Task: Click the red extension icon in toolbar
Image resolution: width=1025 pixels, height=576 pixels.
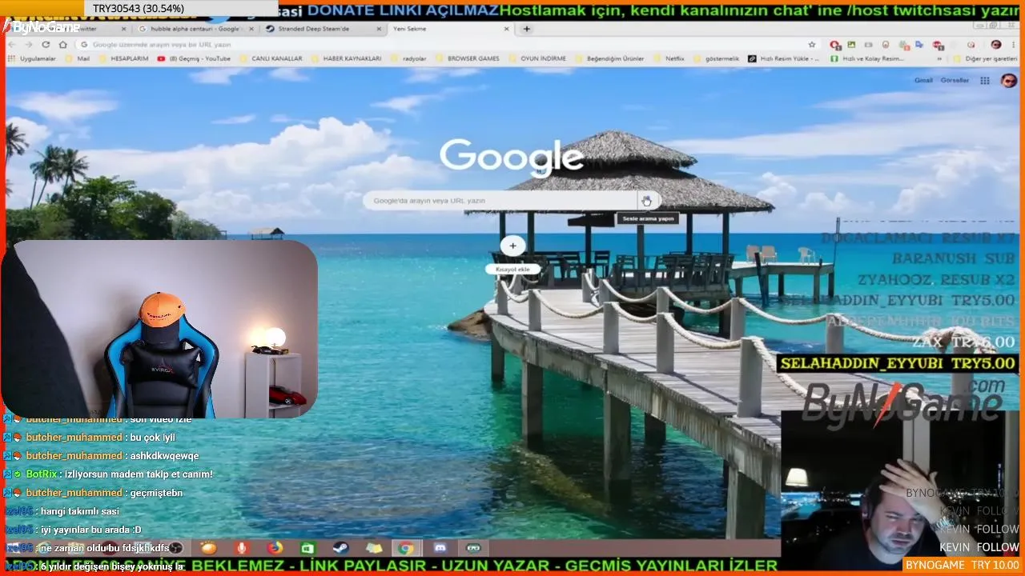Action: [x=835, y=45]
